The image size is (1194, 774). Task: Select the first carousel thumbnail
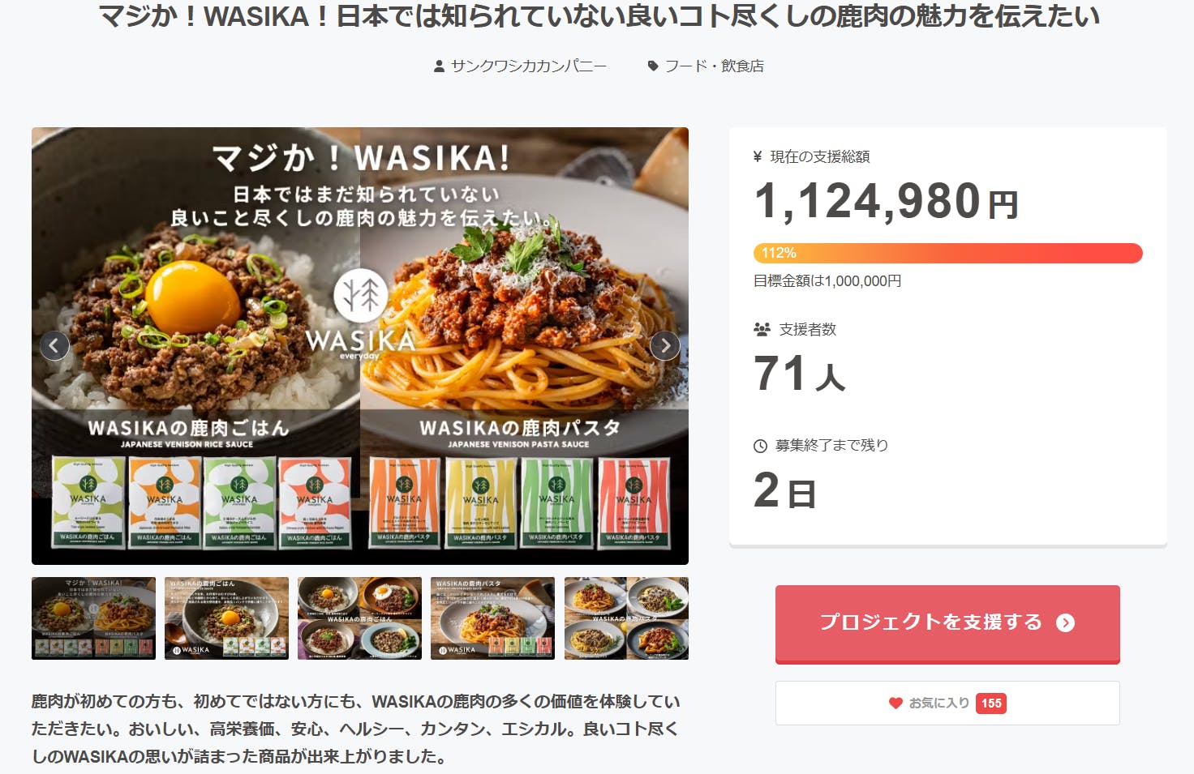coord(93,618)
